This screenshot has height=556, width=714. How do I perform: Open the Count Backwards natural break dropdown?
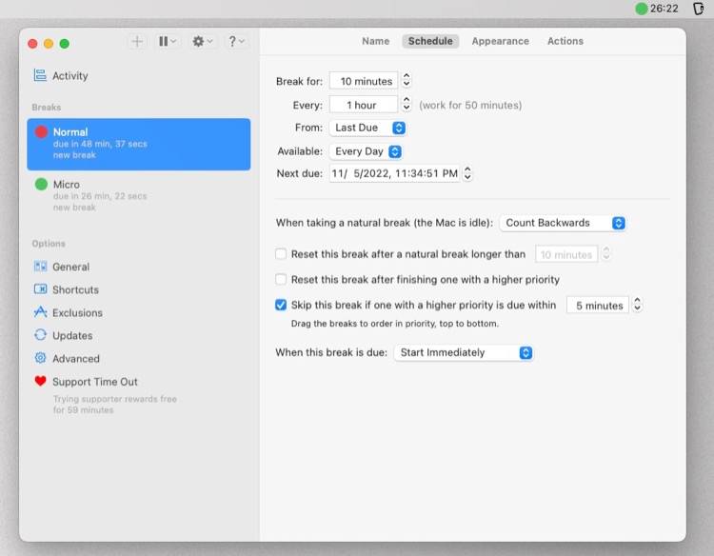[x=563, y=223]
